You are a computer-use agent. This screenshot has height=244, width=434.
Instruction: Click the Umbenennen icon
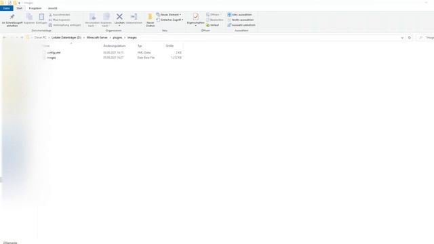coord(134,16)
